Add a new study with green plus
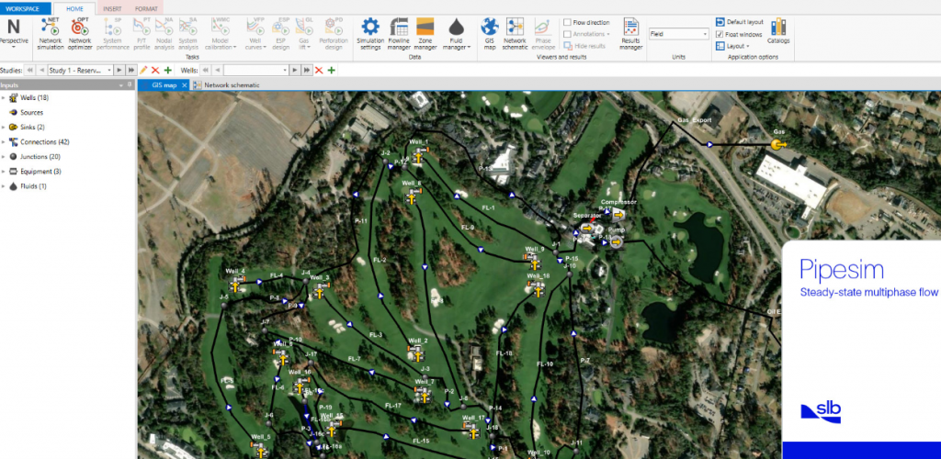Viewport: 941px width, 459px height. (x=168, y=70)
